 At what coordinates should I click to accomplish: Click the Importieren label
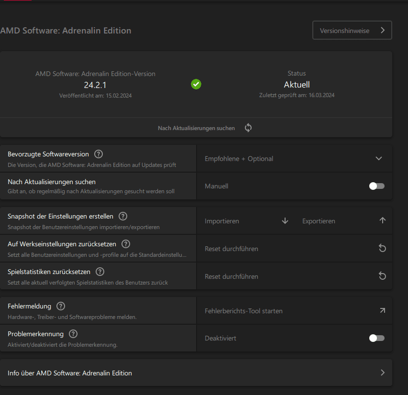[222, 221]
